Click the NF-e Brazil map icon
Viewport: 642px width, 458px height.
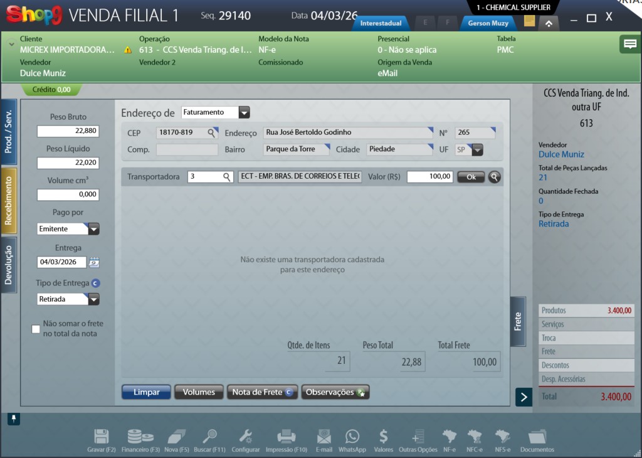tap(449, 437)
